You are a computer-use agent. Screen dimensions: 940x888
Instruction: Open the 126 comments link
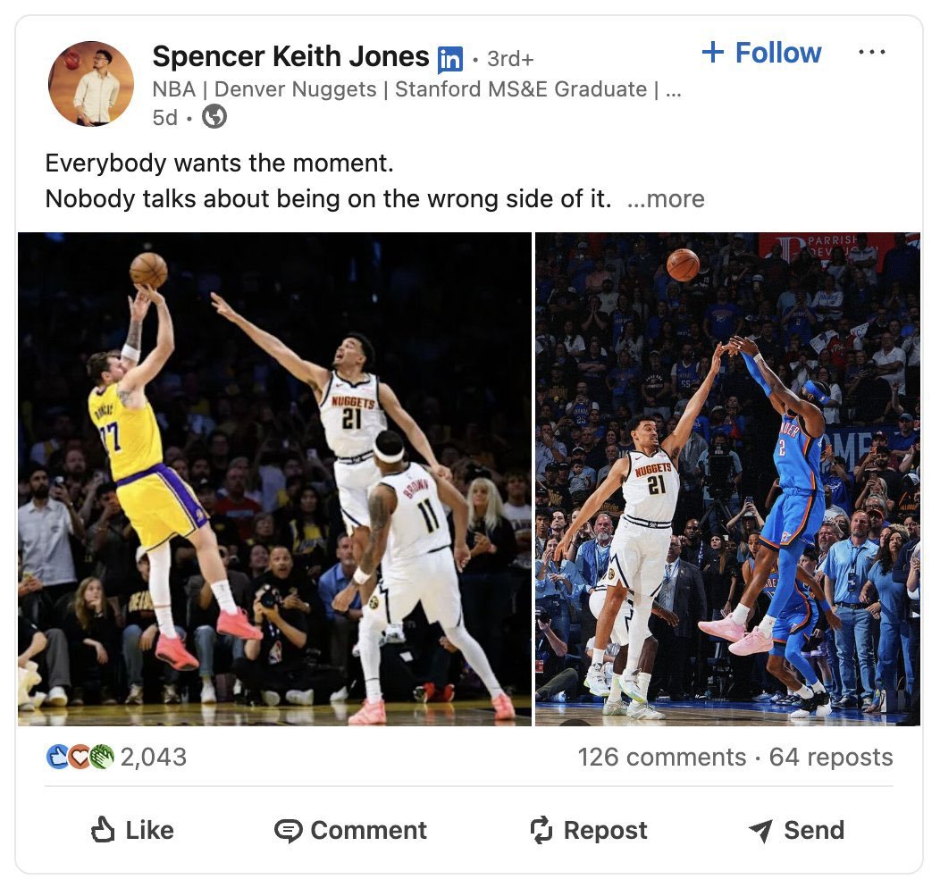click(661, 757)
